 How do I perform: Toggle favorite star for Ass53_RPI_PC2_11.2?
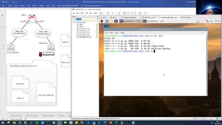point(97,37)
